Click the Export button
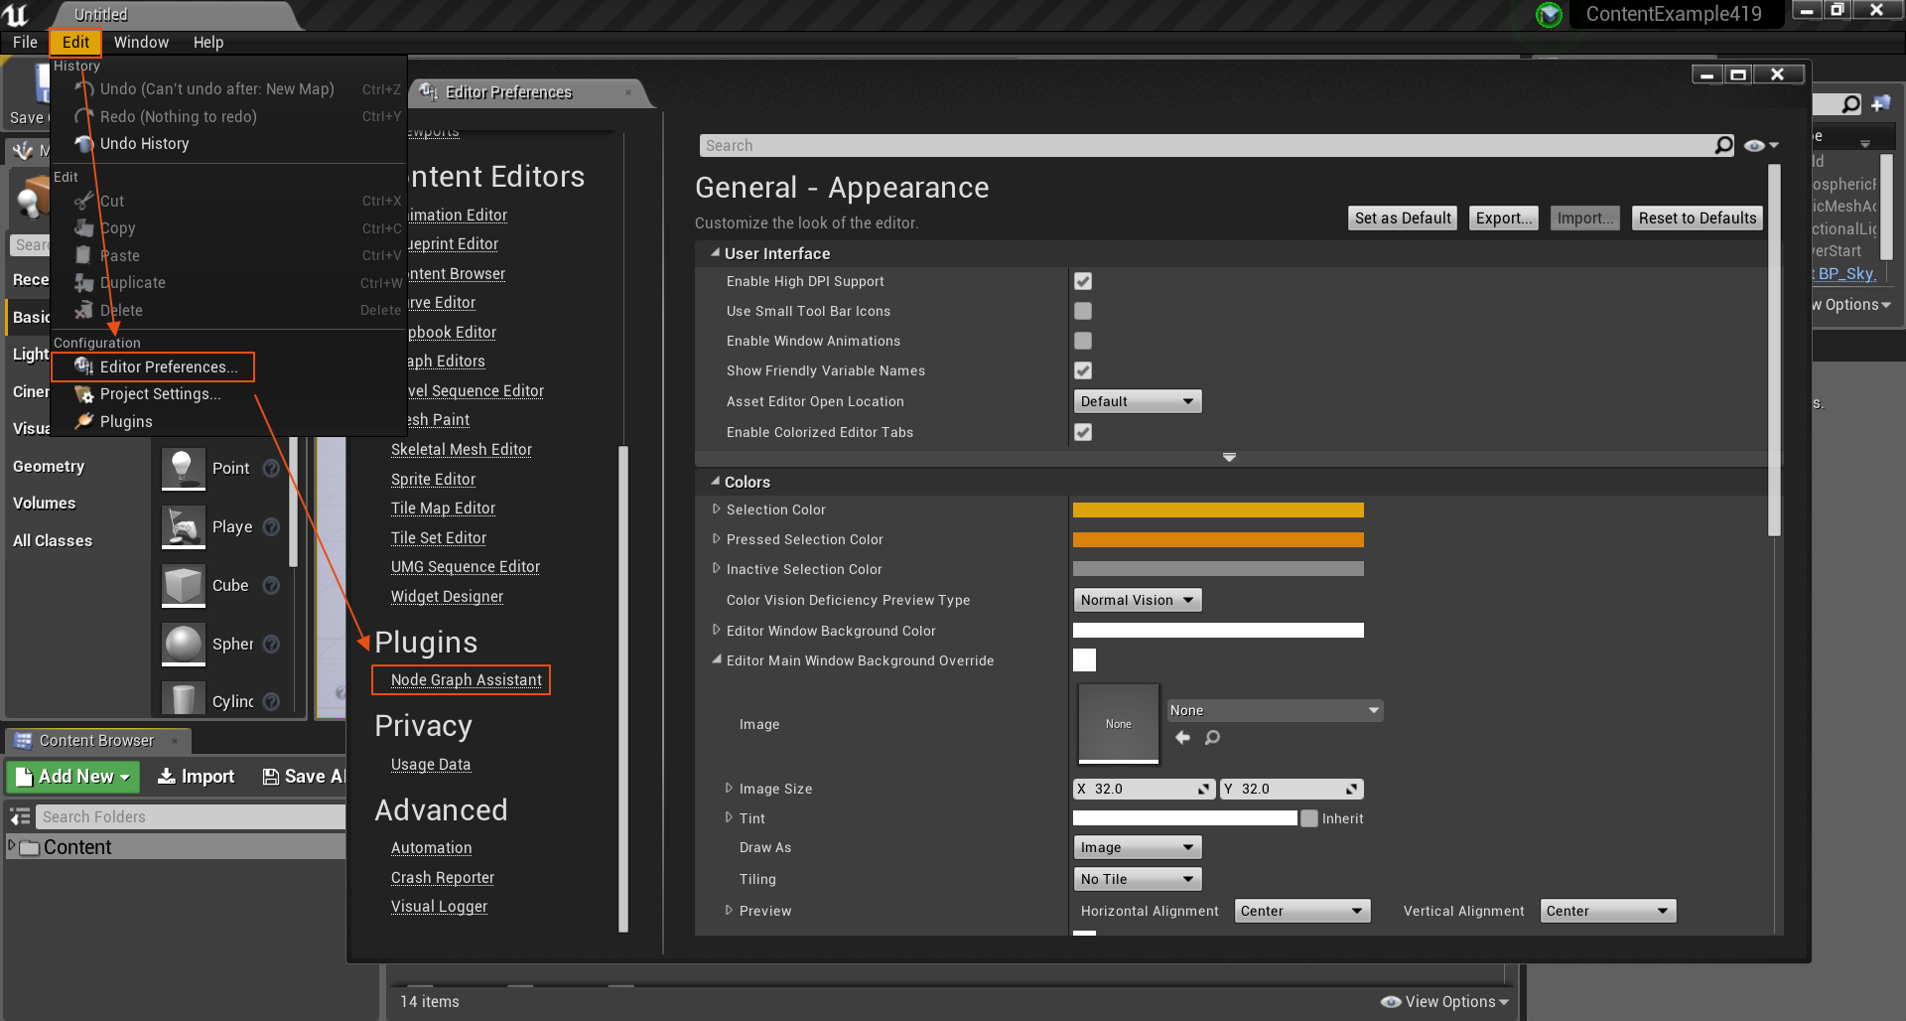 click(x=1503, y=218)
